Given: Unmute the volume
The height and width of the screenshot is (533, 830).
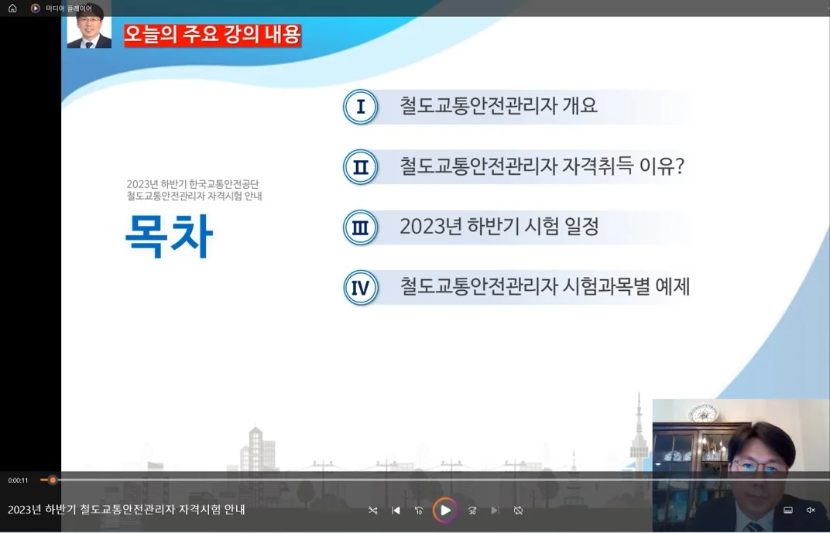Looking at the screenshot, I should click(x=811, y=511).
